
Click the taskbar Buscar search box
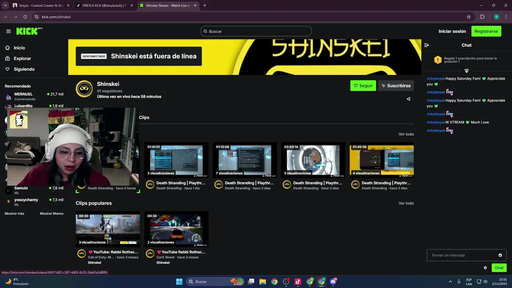pyautogui.click(x=216, y=282)
